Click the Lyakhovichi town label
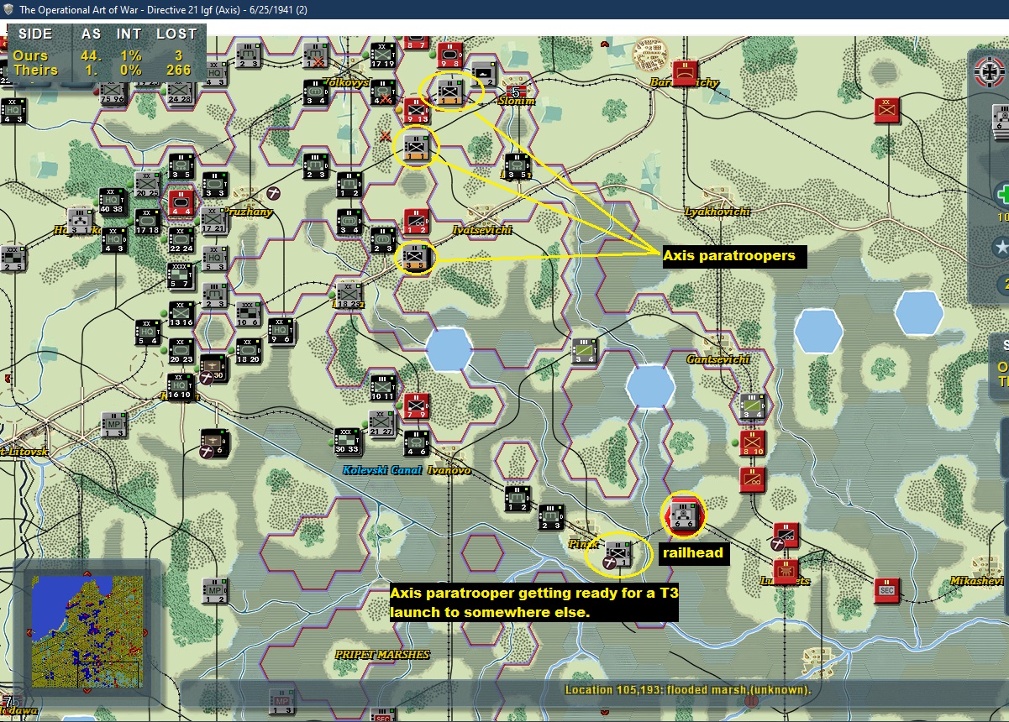This screenshot has height=722, width=1009. click(x=717, y=212)
